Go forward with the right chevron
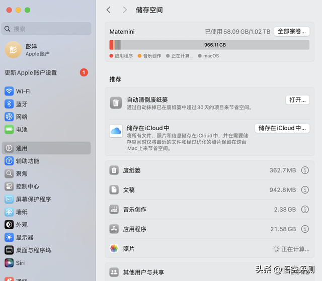Image resolution: width=322 pixels, height=281 pixels. coord(125,10)
